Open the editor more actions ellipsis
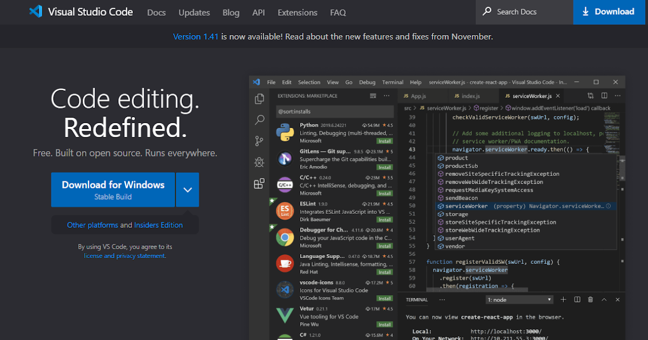Viewport: 648px width, 340px height. pos(617,96)
